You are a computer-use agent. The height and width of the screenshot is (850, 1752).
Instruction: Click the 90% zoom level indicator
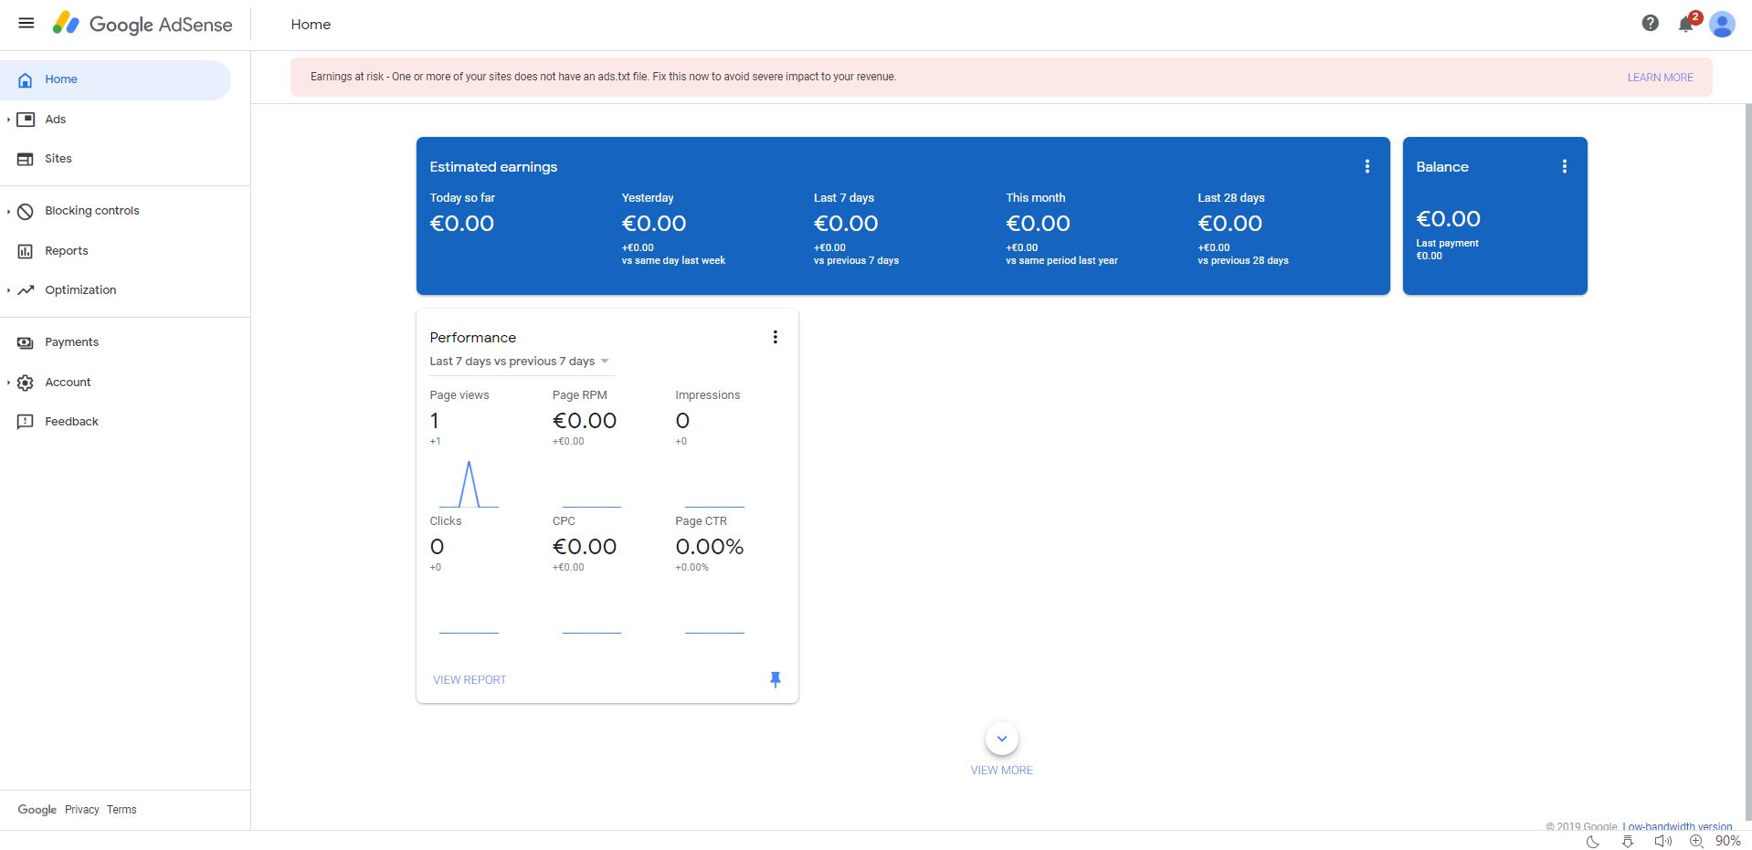1727,841
